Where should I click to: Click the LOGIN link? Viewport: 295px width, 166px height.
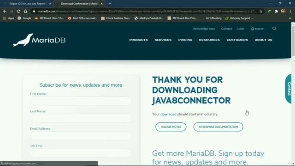241,29
